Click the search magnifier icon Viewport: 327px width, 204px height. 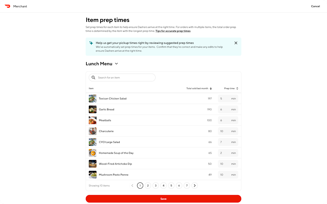pos(93,78)
